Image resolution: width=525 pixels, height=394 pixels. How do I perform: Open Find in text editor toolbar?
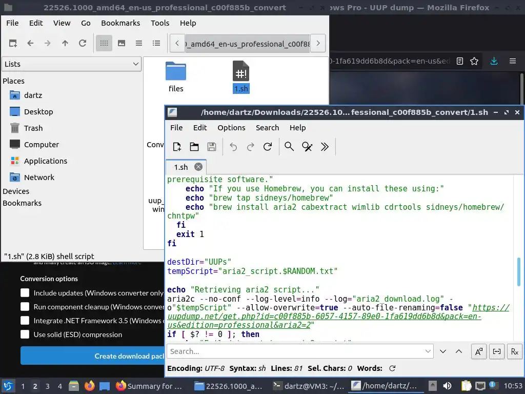tap(289, 147)
